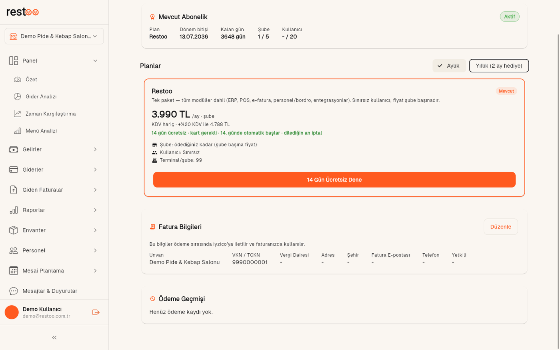Click the orange user avatar circle
The height and width of the screenshot is (350, 560).
[x=12, y=312]
